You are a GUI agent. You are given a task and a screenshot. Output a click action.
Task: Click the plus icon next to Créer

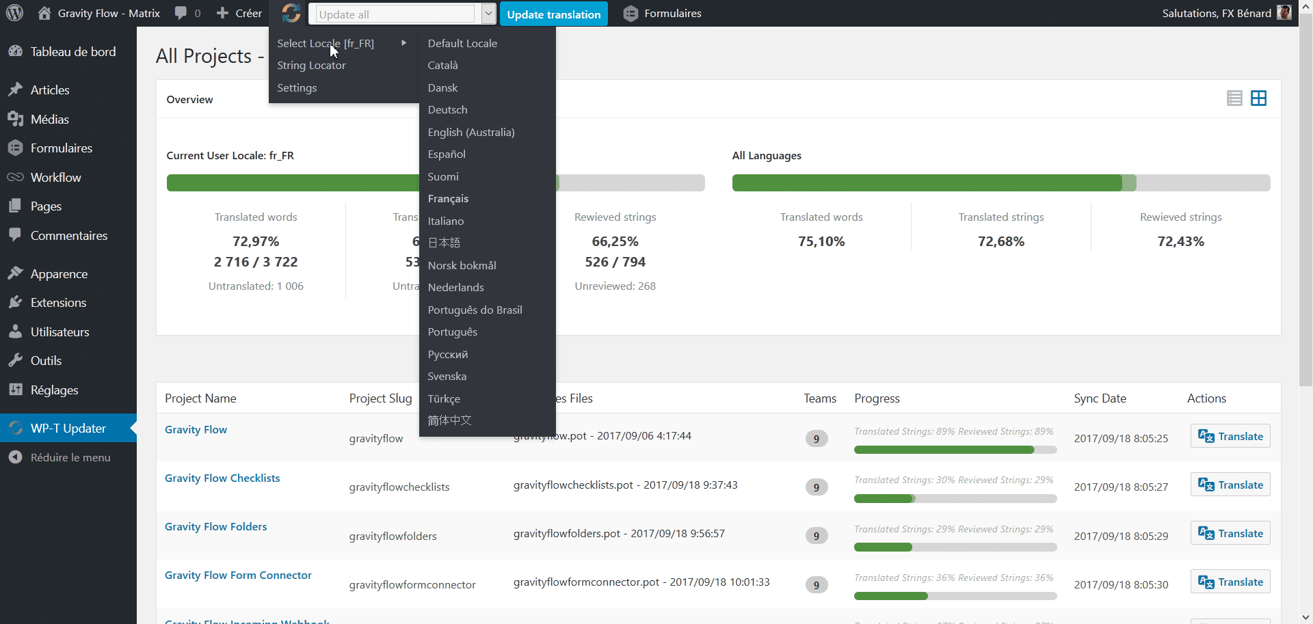pyautogui.click(x=222, y=13)
